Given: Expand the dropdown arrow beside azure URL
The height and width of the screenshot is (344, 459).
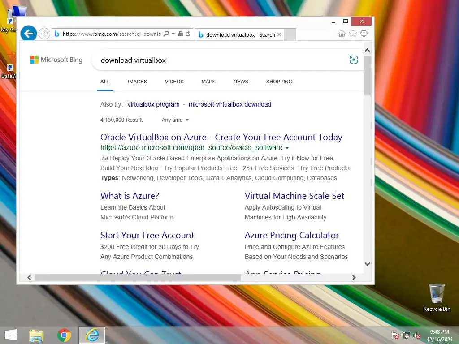Looking at the screenshot, I should [287, 148].
